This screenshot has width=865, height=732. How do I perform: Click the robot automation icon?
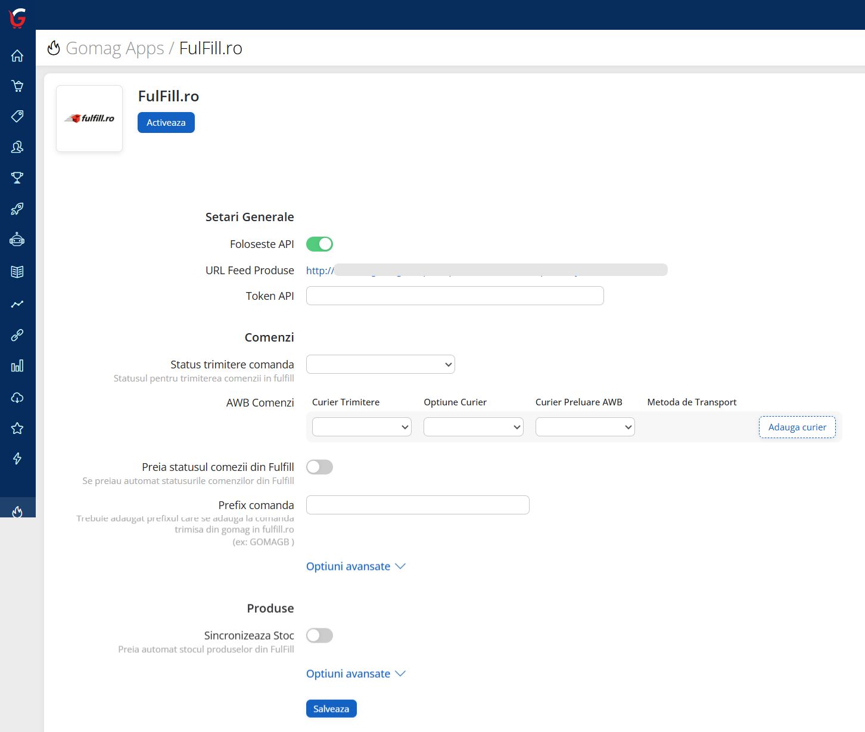tap(17, 240)
